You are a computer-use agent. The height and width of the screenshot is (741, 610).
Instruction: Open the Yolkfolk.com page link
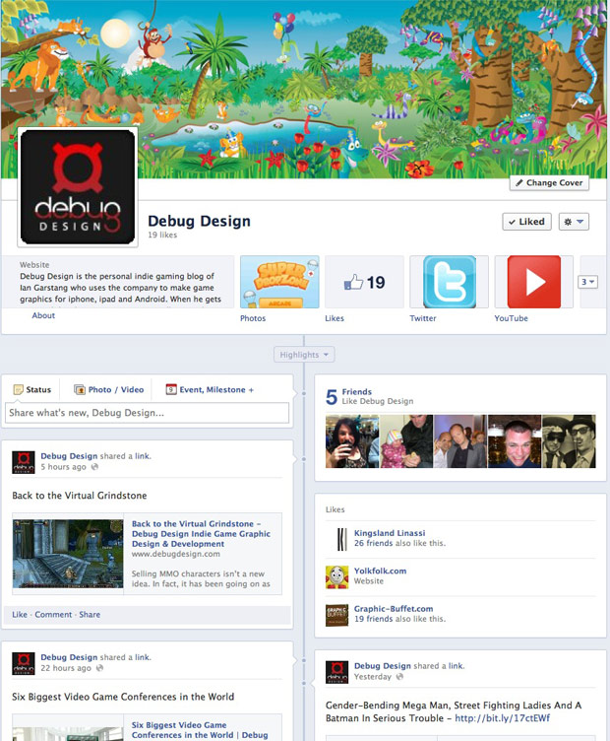380,571
